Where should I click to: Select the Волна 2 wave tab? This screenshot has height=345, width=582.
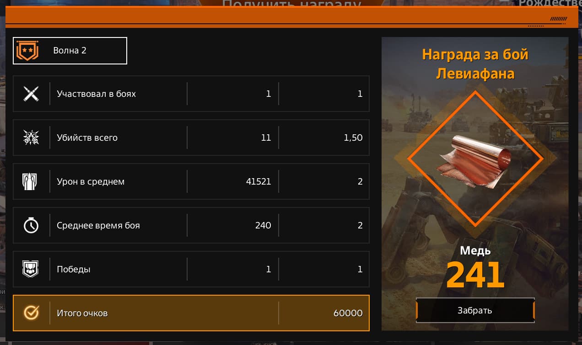click(70, 51)
